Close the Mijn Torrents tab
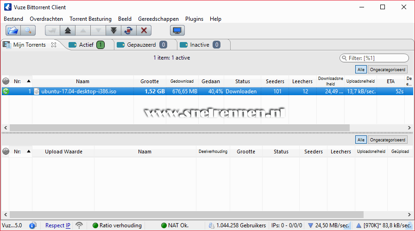 point(54,45)
